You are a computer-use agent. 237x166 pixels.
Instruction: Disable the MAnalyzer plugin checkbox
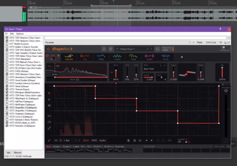coord(7,92)
